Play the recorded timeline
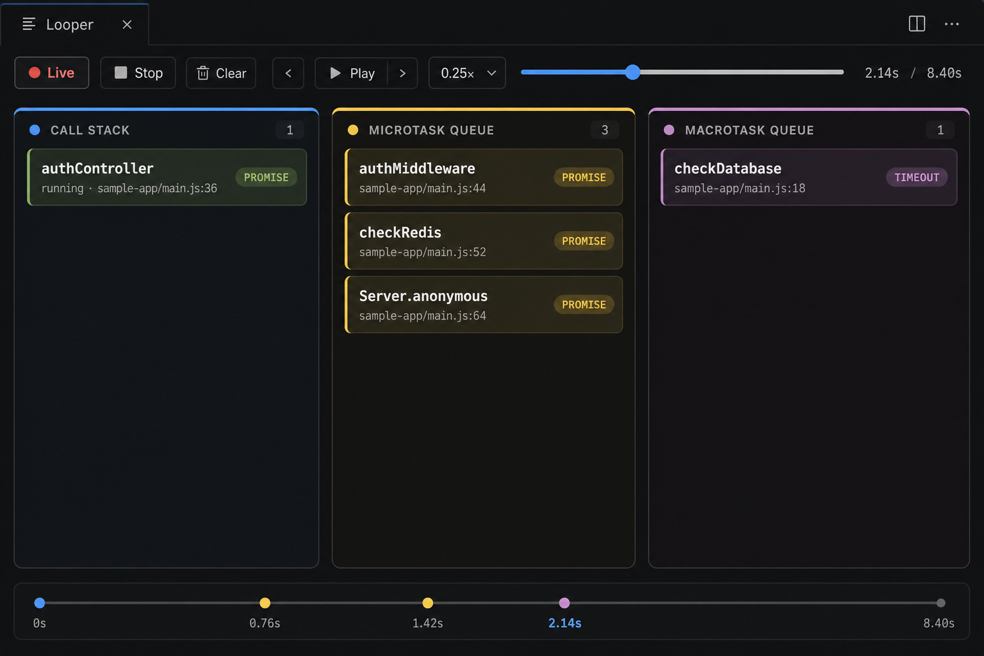Viewport: 984px width, 656px height. click(x=352, y=73)
